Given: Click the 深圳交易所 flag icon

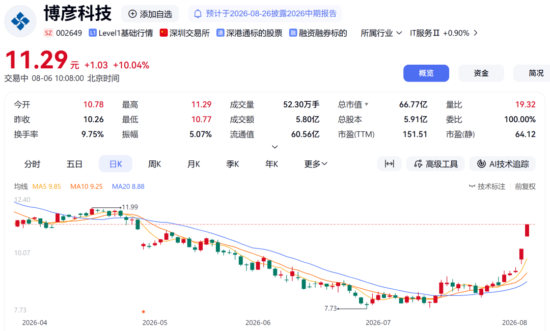Looking at the screenshot, I should click(163, 33).
